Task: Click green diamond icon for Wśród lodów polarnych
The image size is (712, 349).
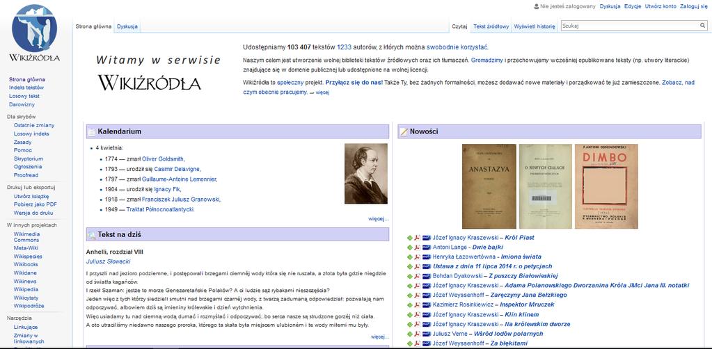Action: (x=409, y=334)
